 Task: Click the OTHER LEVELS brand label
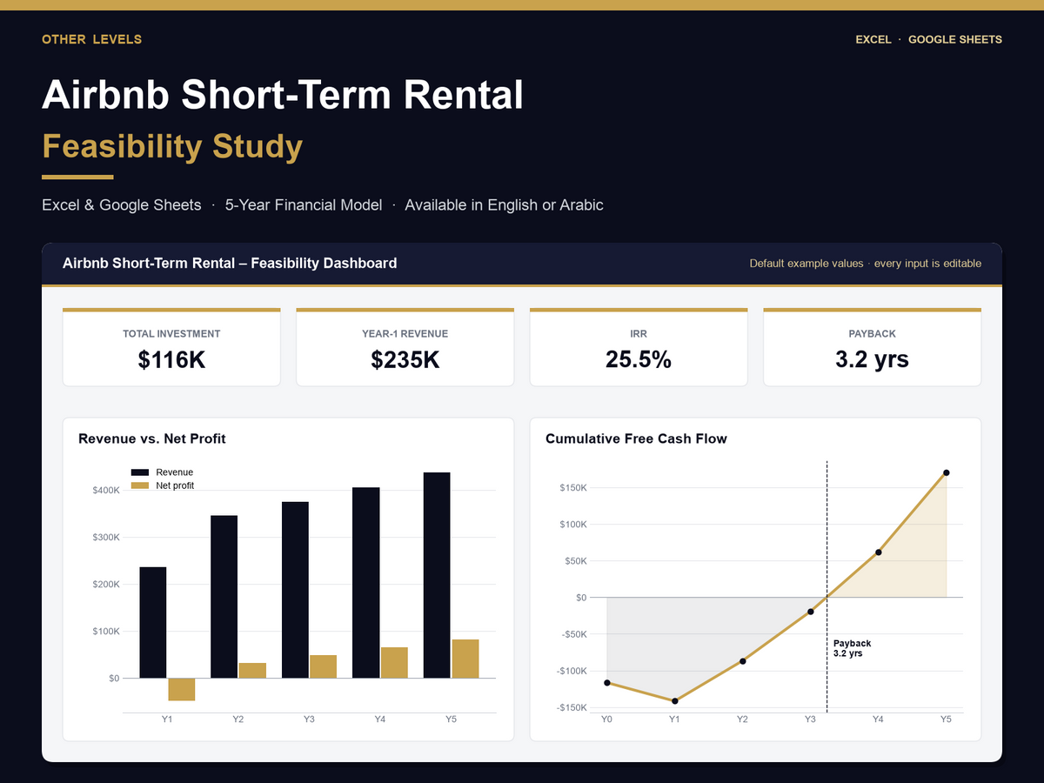91,39
